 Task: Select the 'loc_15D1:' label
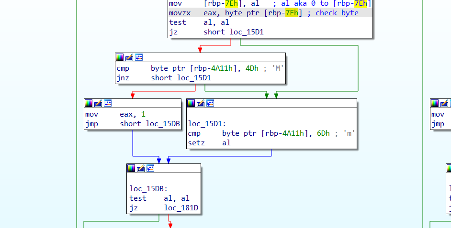(207, 124)
